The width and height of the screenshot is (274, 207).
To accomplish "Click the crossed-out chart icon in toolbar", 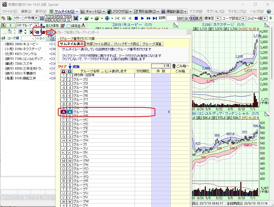I will (76, 18).
